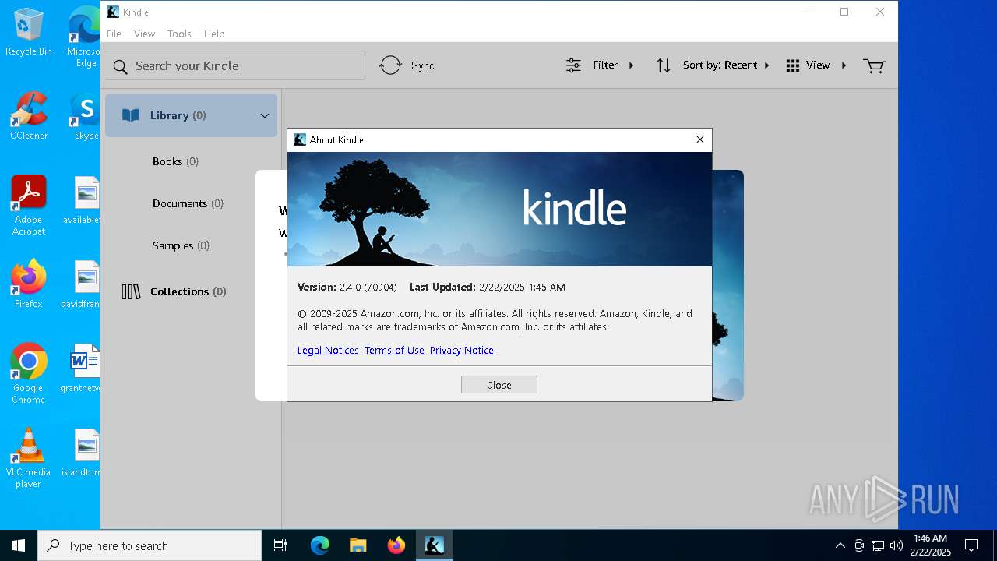Click the View grid icon

(793, 65)
